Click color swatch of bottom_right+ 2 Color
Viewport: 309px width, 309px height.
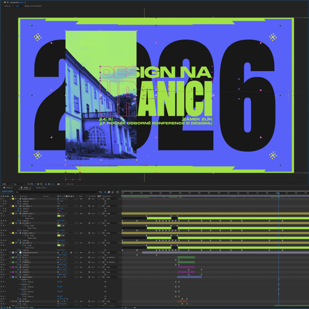[59, 235]
